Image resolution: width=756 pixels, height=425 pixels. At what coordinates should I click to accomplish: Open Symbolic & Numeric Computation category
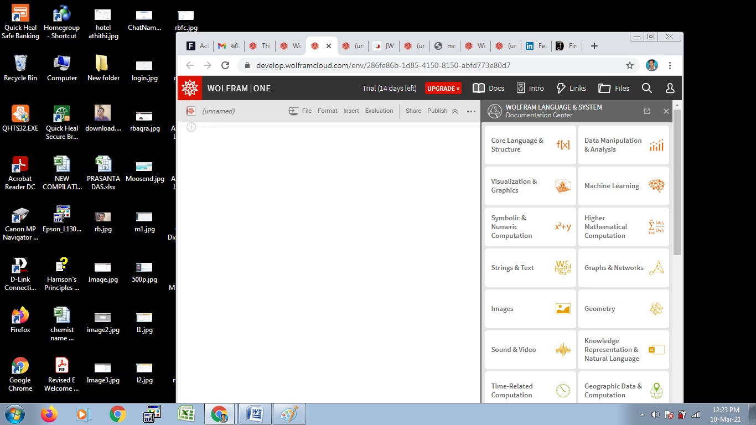(x=530, y=227)
